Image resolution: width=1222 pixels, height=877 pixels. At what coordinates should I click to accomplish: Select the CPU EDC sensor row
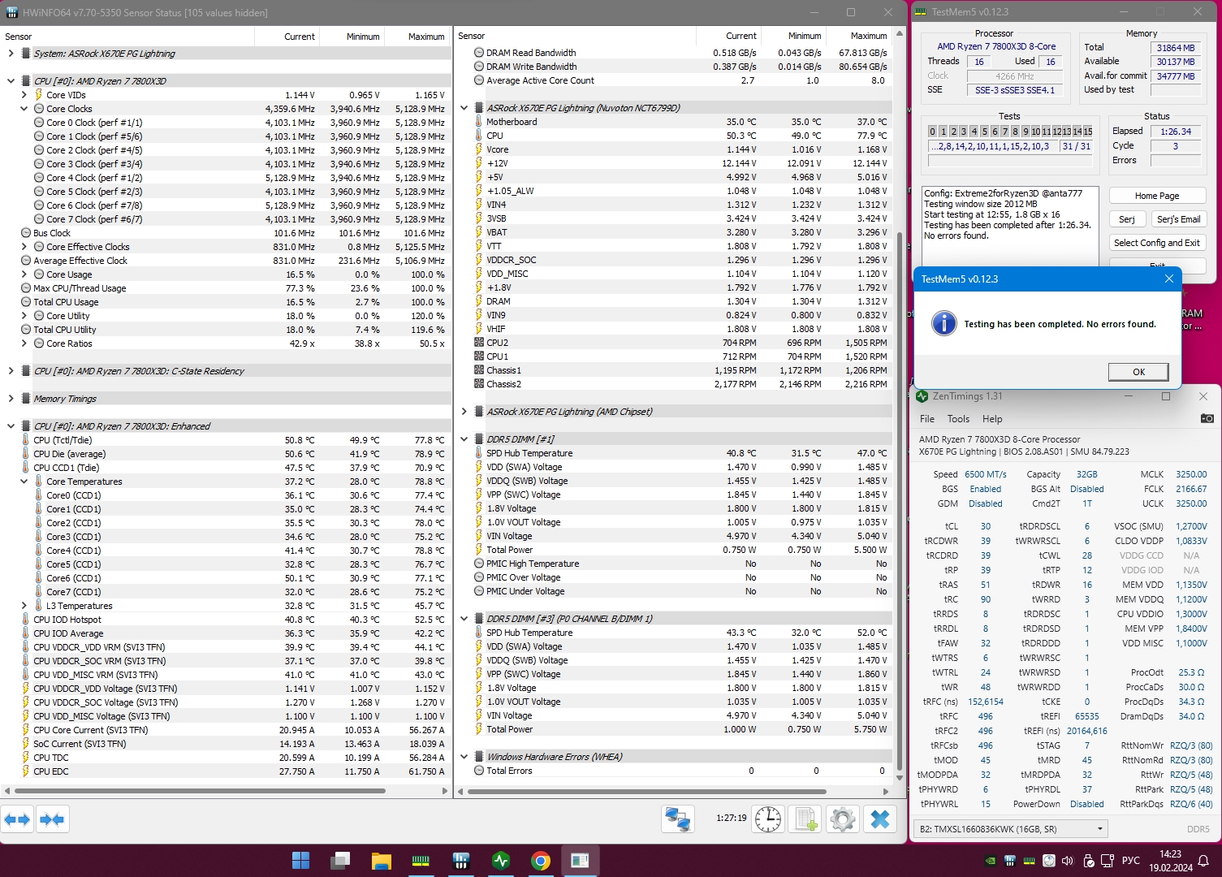226,771
